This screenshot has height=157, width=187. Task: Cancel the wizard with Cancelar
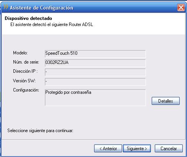(169, 149)
